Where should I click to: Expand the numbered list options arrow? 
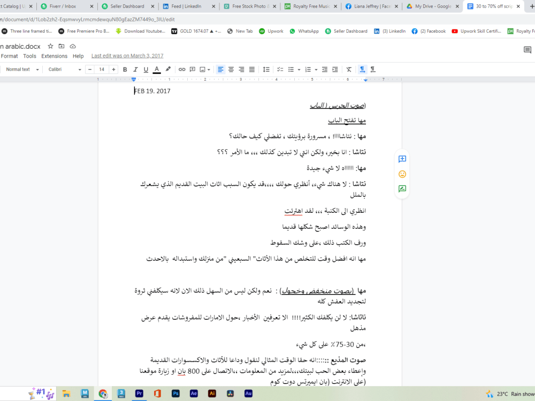click(x=316, y=70)
